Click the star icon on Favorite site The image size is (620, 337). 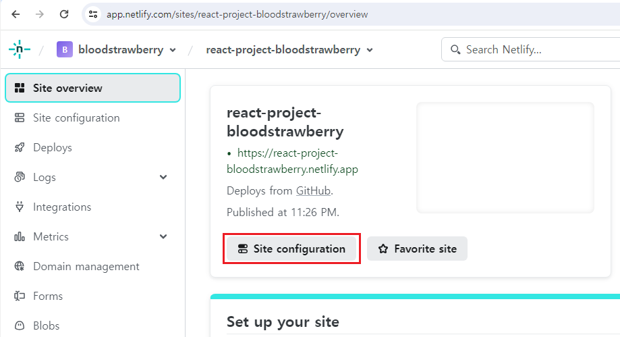(383, 249)
